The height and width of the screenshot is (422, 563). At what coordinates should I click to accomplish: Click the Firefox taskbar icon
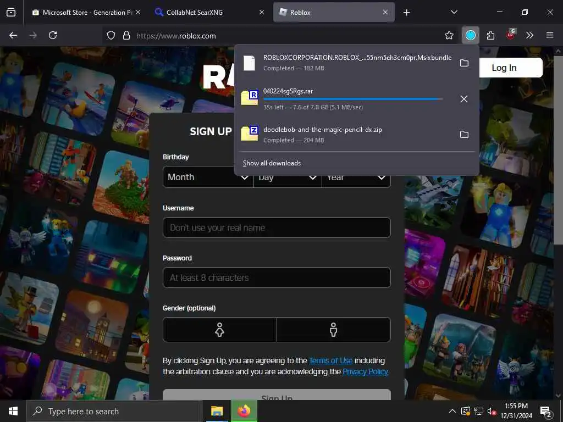click(244, 411)
